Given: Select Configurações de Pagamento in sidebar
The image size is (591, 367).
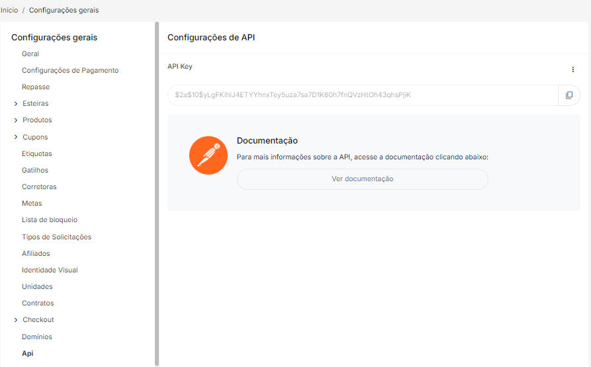Looking at the screenshot, I should 70,71.
